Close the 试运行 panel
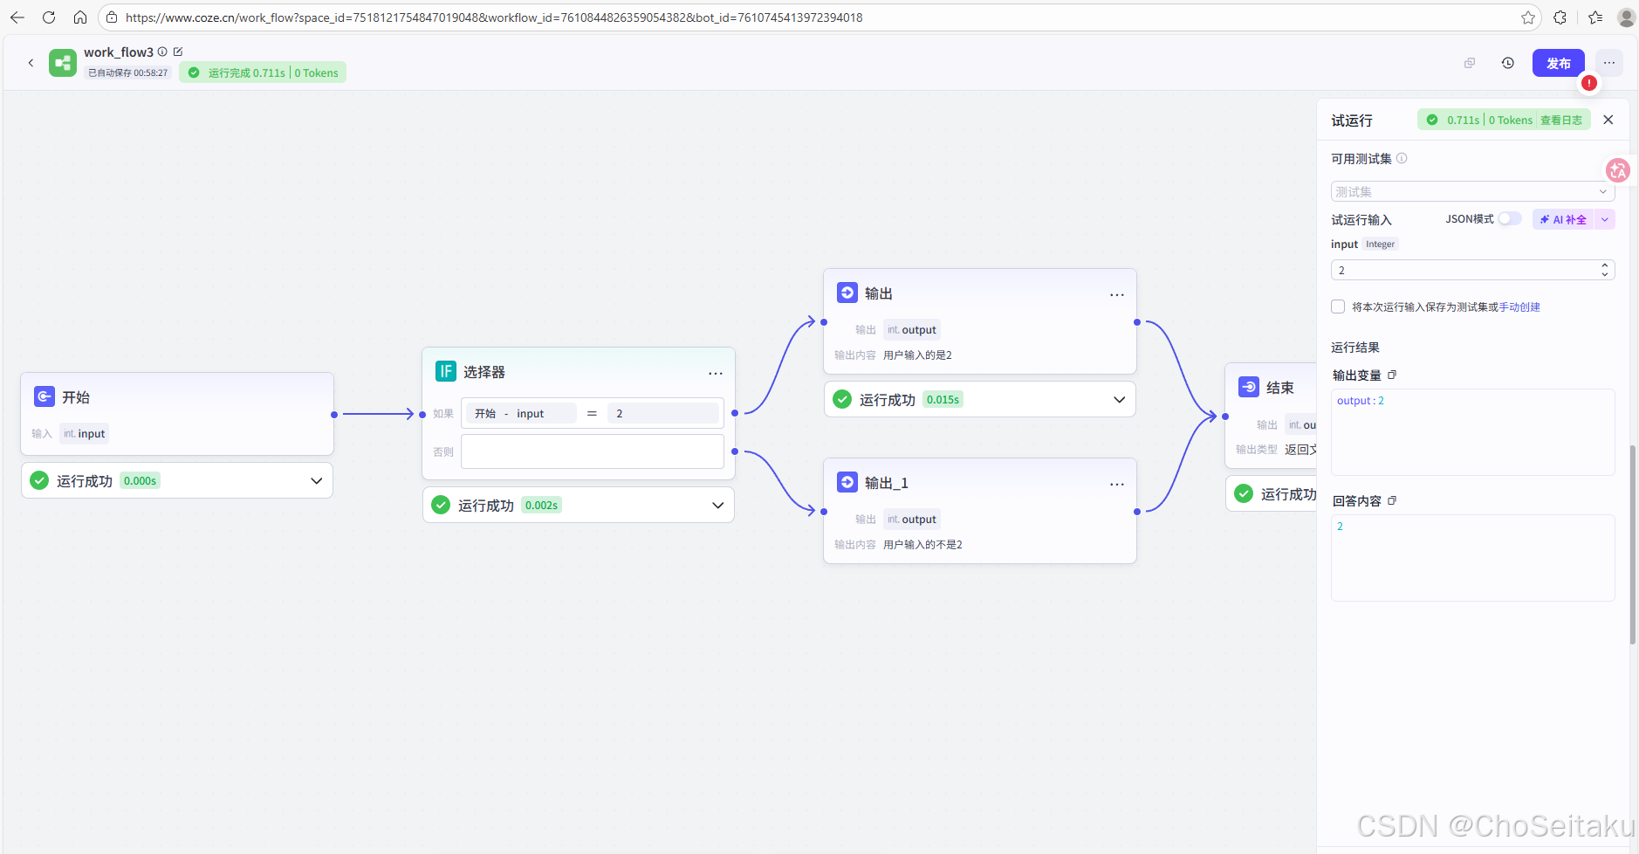1639x854 pixels. 1608,120
